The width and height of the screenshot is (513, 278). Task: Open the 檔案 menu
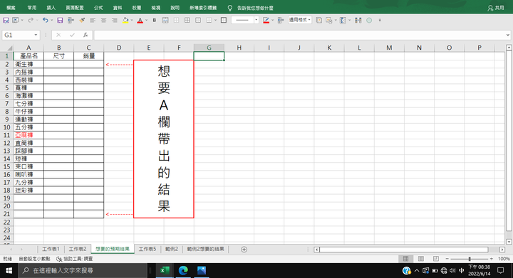pos(11,8)
